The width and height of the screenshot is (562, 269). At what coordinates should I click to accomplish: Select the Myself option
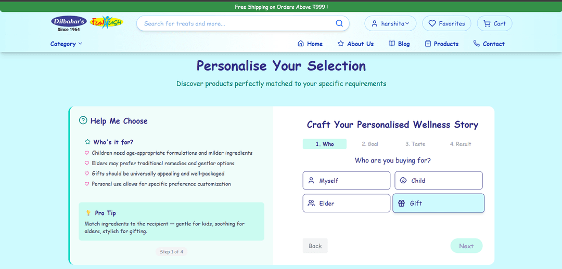click(x=346, y=181)
